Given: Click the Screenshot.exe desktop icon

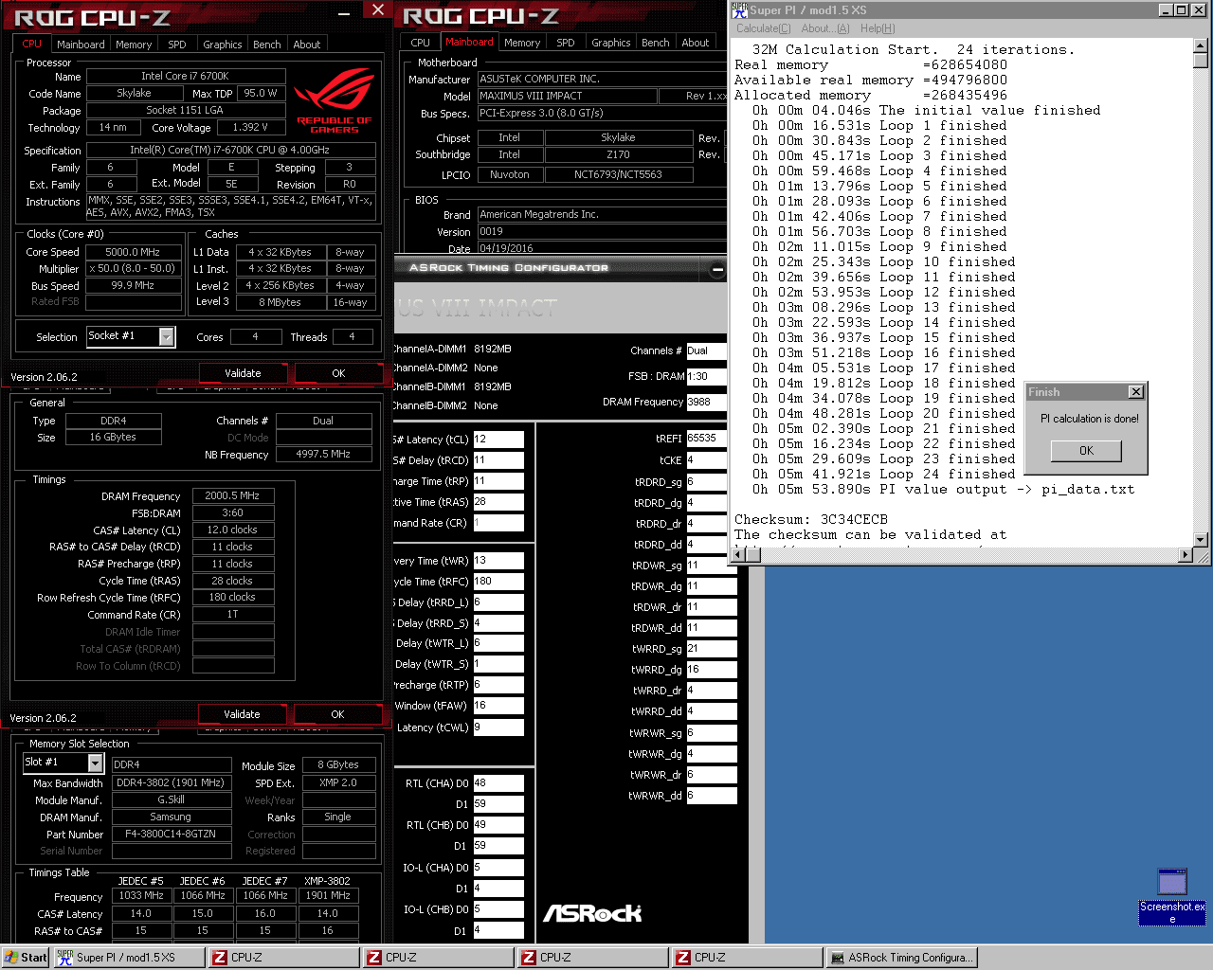Looking at the screenshot, I should pos(1172,895).
